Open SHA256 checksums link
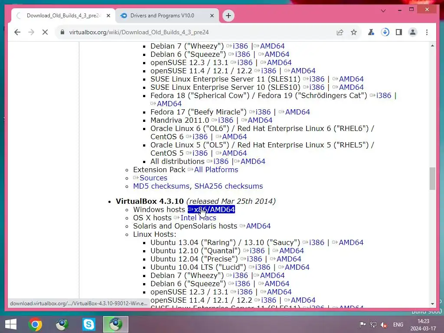 coord(229,186)
